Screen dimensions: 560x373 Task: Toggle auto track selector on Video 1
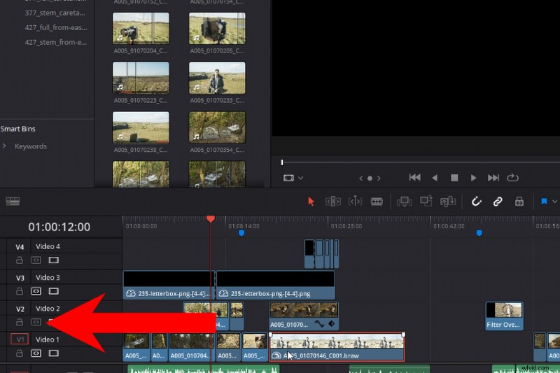36,353
